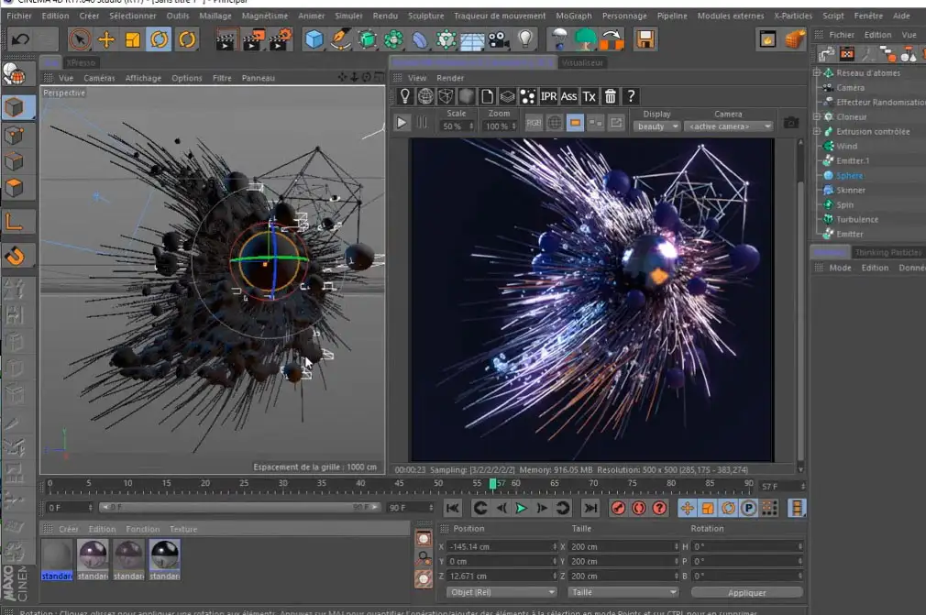Toggle position keyframe recording

pyautogui.click(x=687, y=508)
